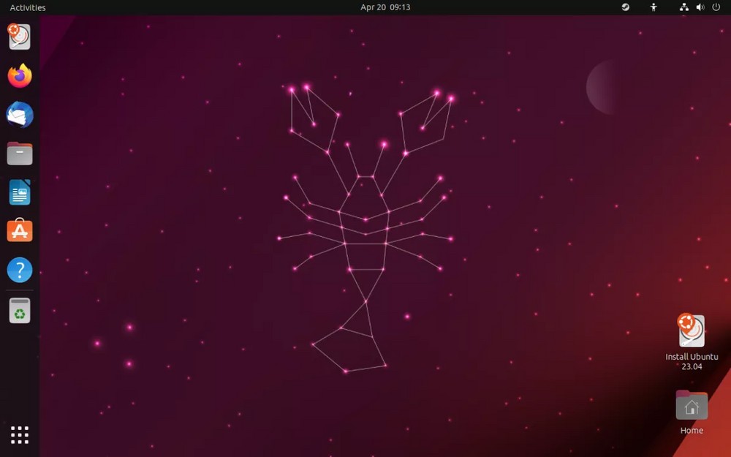Screen dimensions: 731x457
Task: Open the Ubuntu installer from the dock
Action: [20, 37]
